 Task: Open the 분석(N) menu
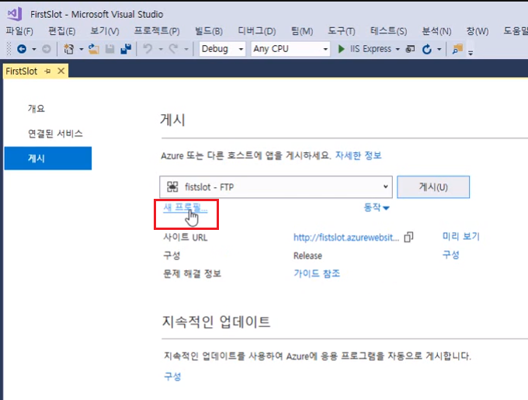(436, 31)
